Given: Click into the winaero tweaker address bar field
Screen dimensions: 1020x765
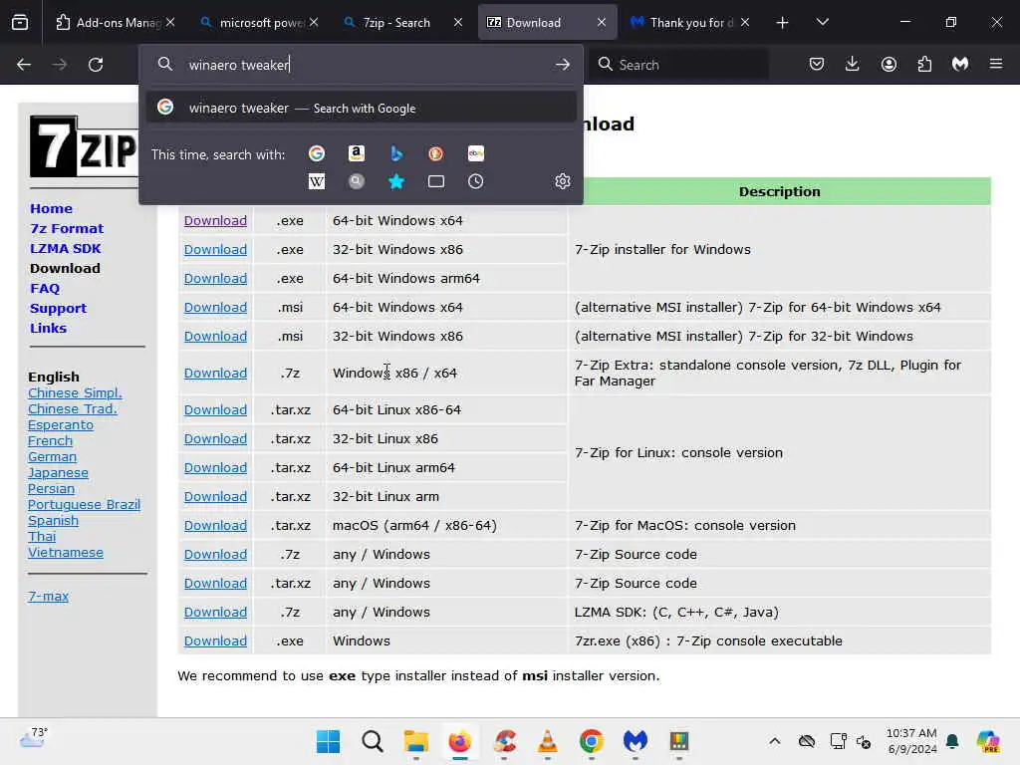Looking at the screenshot, I should 361,65.
